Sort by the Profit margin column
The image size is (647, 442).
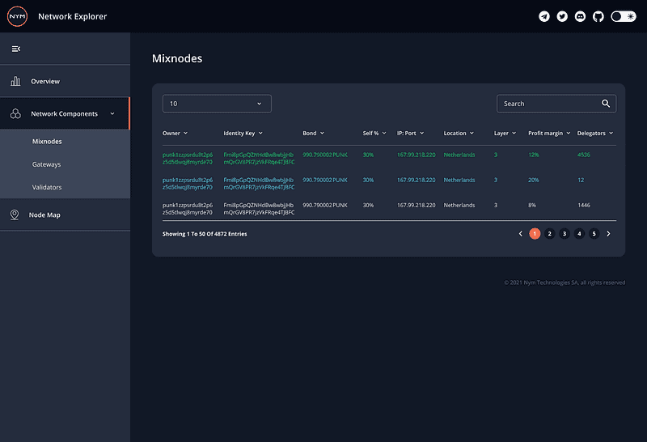click(x=548, y=133)
